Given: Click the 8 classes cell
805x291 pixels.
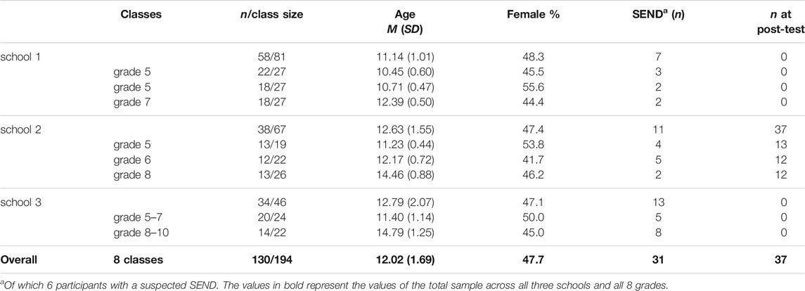Looking at the screenshot, I should pos(142,260).
